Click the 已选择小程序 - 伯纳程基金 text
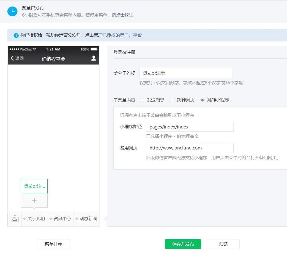Viewport: 287px width, 256px height. [x=172, y=136]
